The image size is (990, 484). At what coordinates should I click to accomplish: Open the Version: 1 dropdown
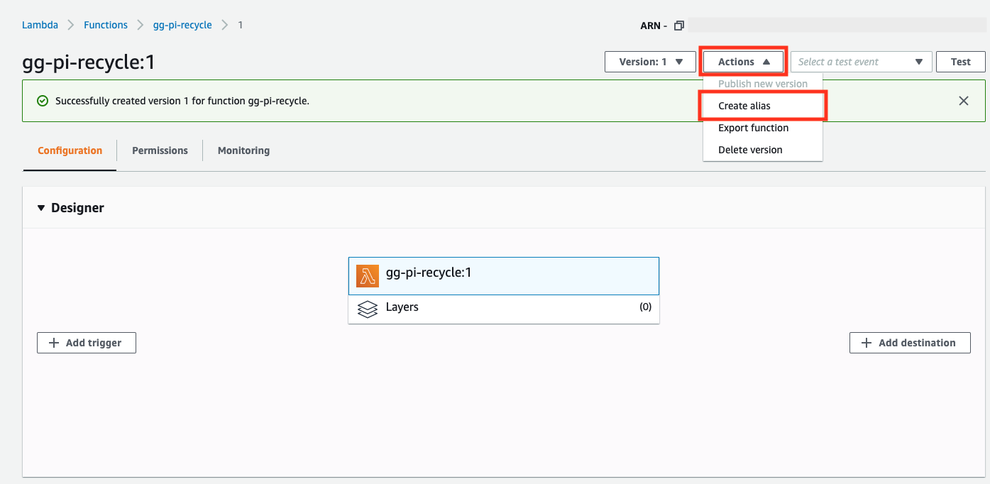650,62
